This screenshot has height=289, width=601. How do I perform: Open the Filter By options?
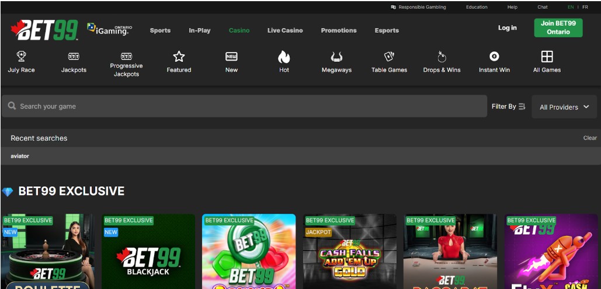508,106
